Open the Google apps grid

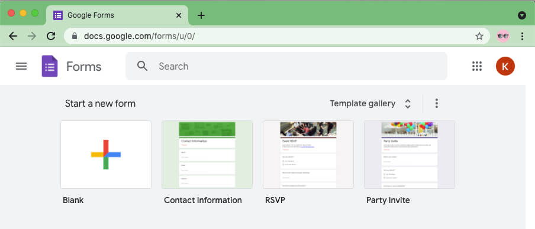[477, 66]
